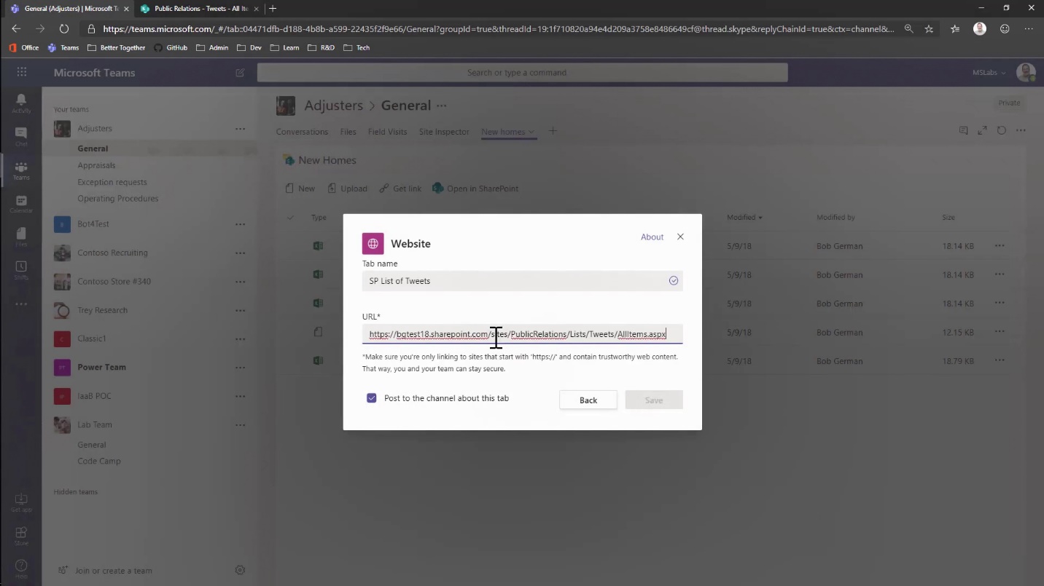Select Code Camp channel under Lab Team
The width and height of the screenshot is (1044, 586).
[x=99, y=461]
